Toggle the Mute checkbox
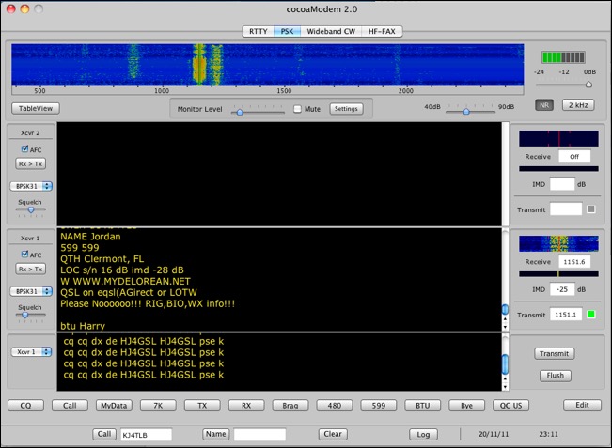The image size is (612, 448). [x=297, y=109]
